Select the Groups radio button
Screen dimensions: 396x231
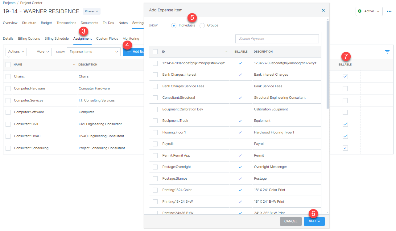(x=202, y=26)
